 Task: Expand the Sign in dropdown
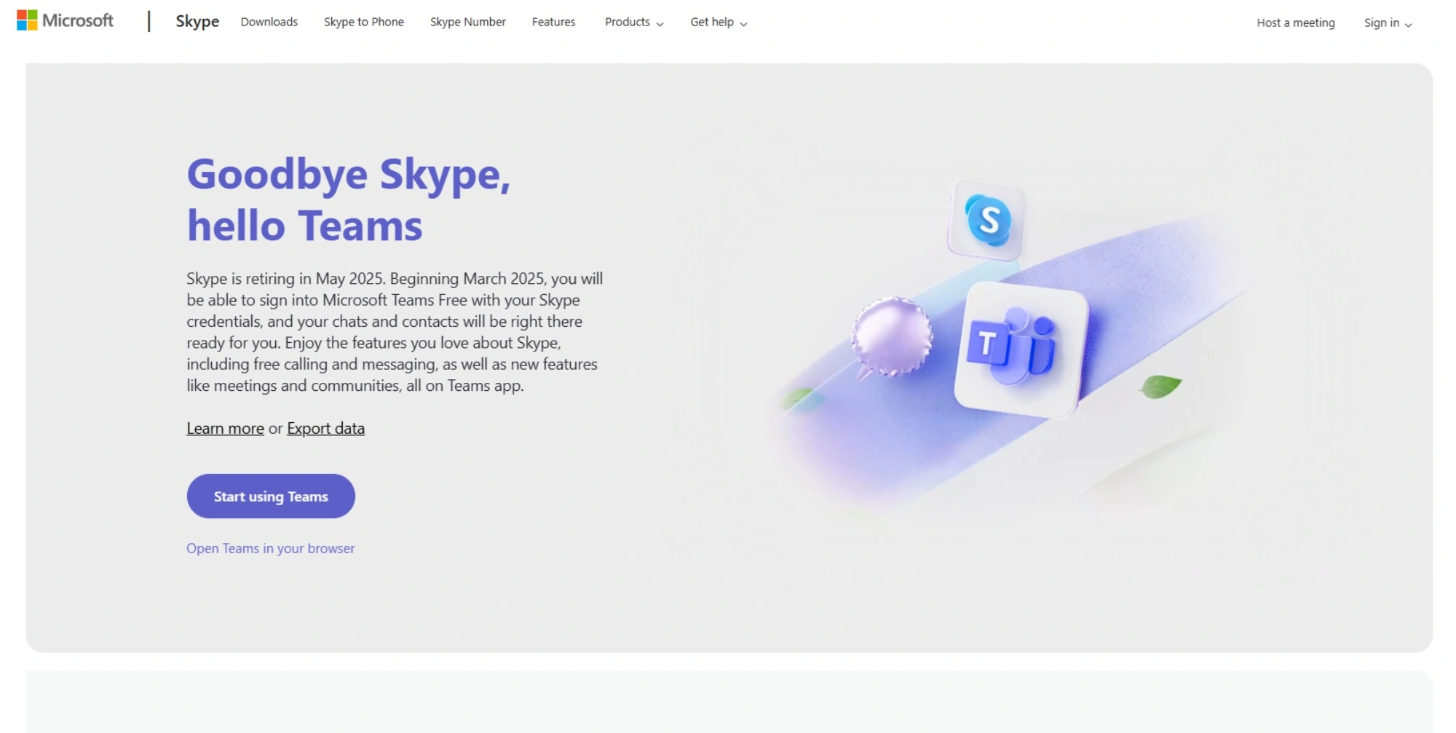pos(1388,23)
